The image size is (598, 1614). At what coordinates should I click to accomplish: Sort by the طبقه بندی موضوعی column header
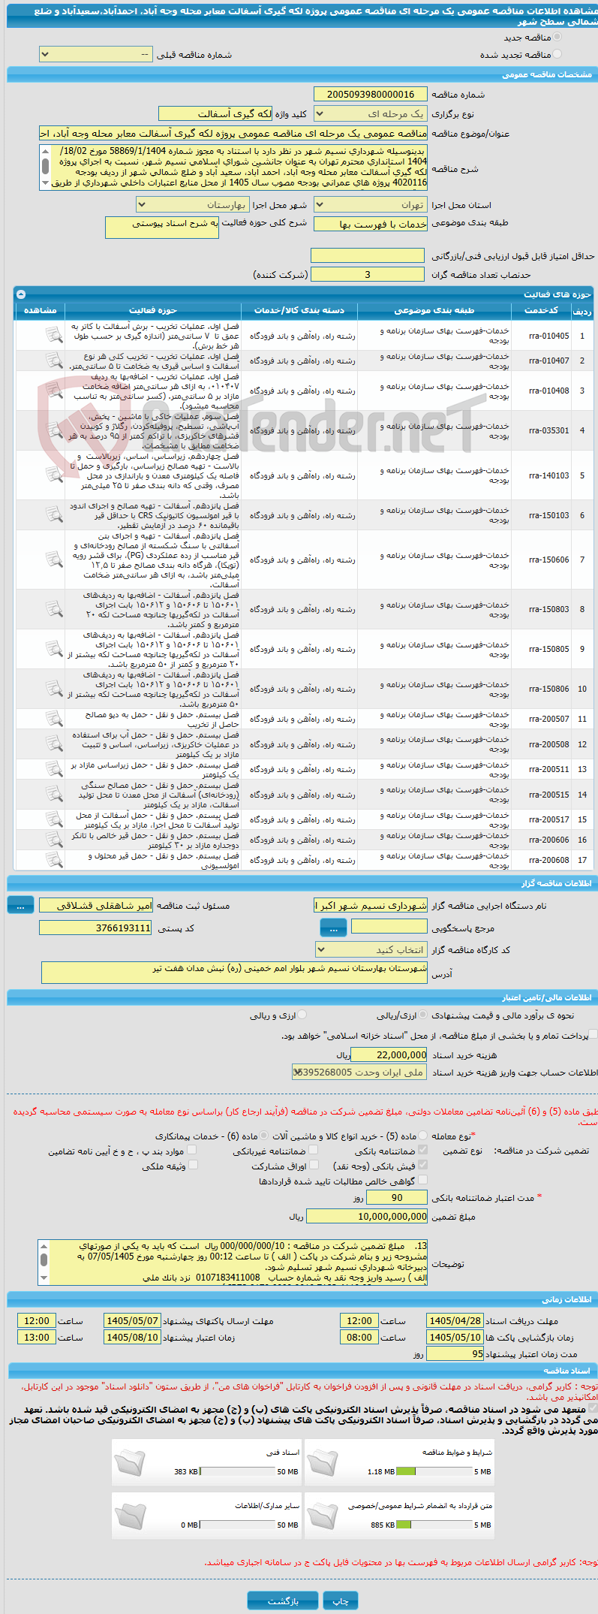click(434, 310)
